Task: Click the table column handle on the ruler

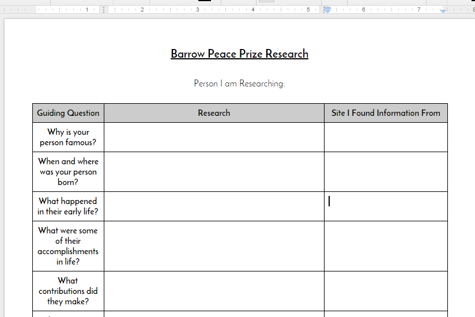Action: coord(104,10)
